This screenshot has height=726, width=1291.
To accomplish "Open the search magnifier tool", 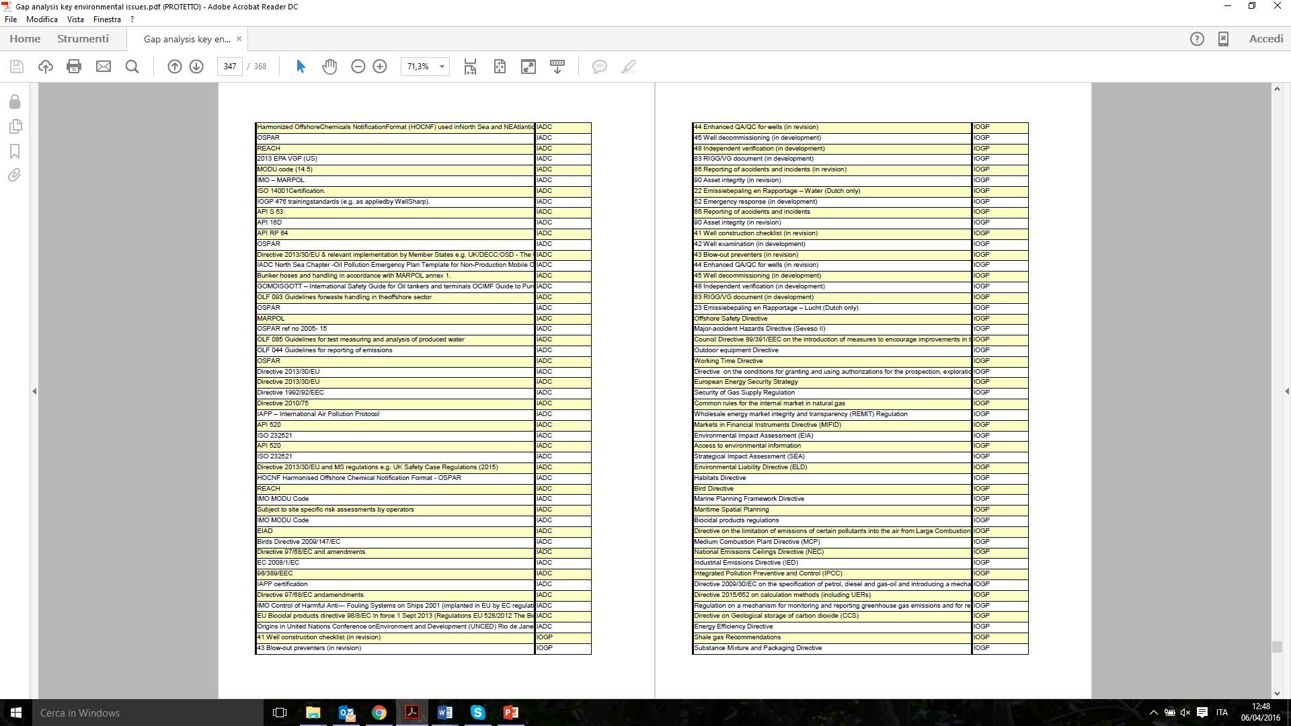I will pyautogui.click(x=132, y=67).
